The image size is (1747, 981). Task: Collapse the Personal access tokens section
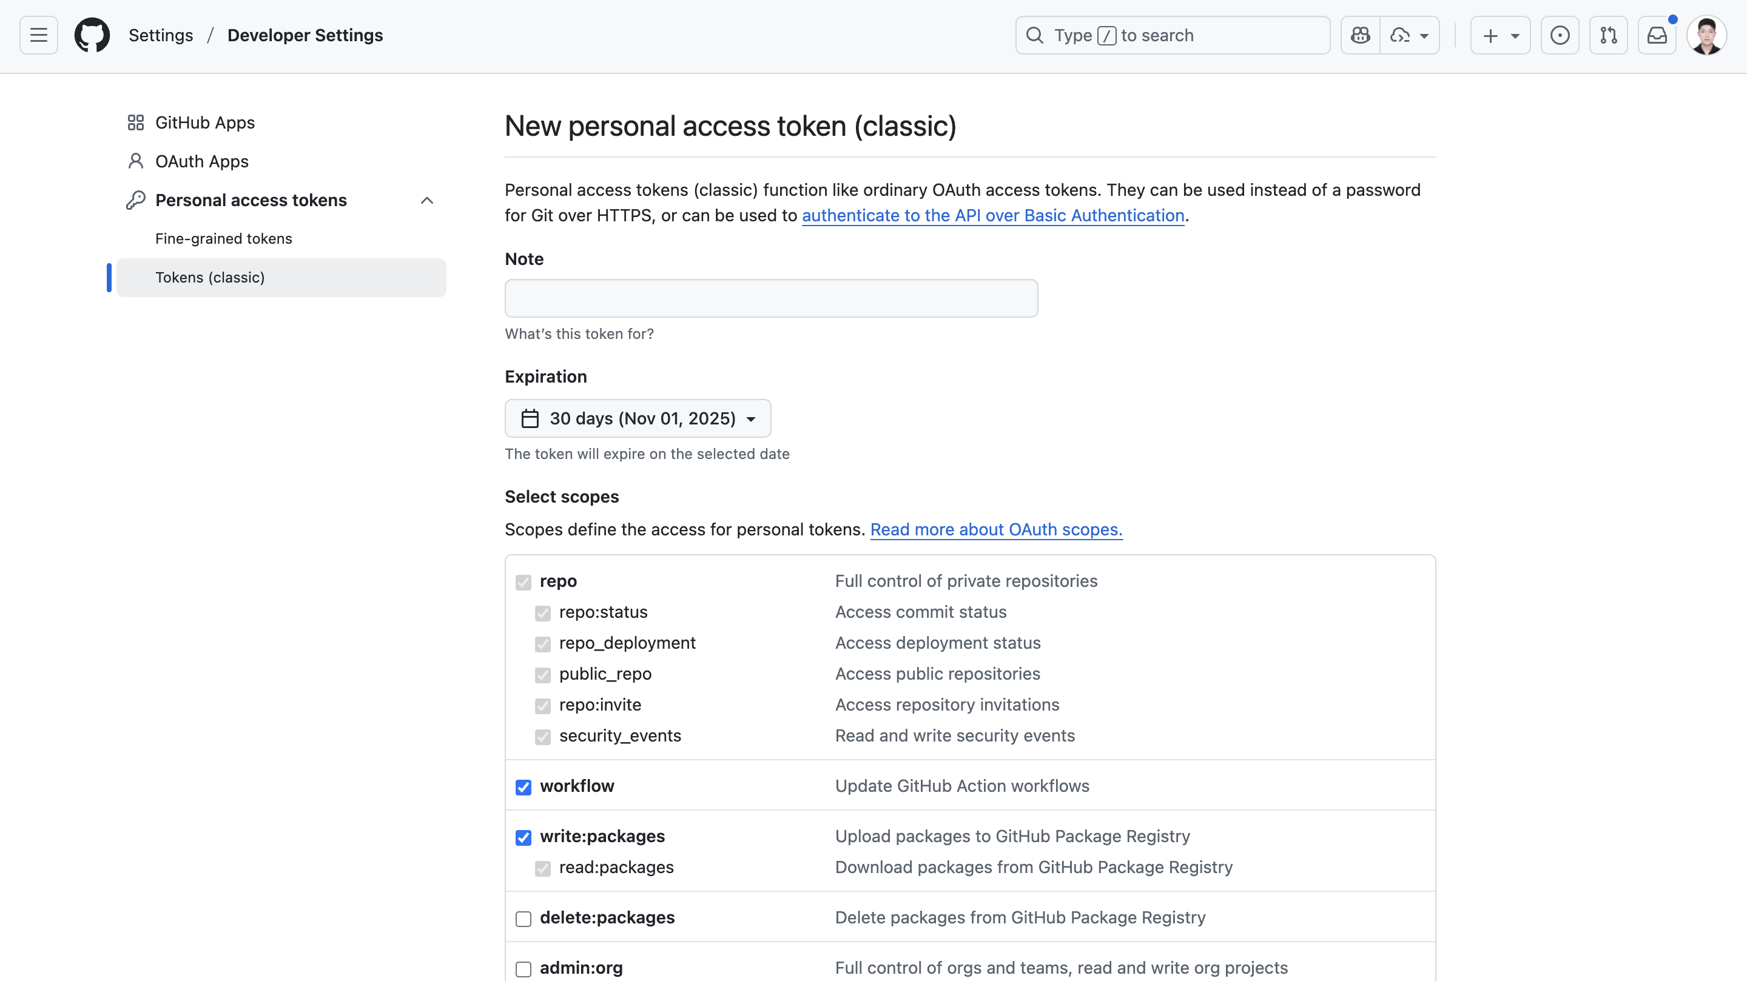[x=426, y=201]
